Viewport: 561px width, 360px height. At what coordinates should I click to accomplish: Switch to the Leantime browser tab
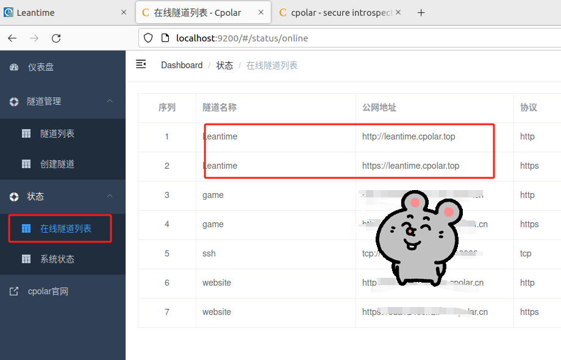coord(65,13)
